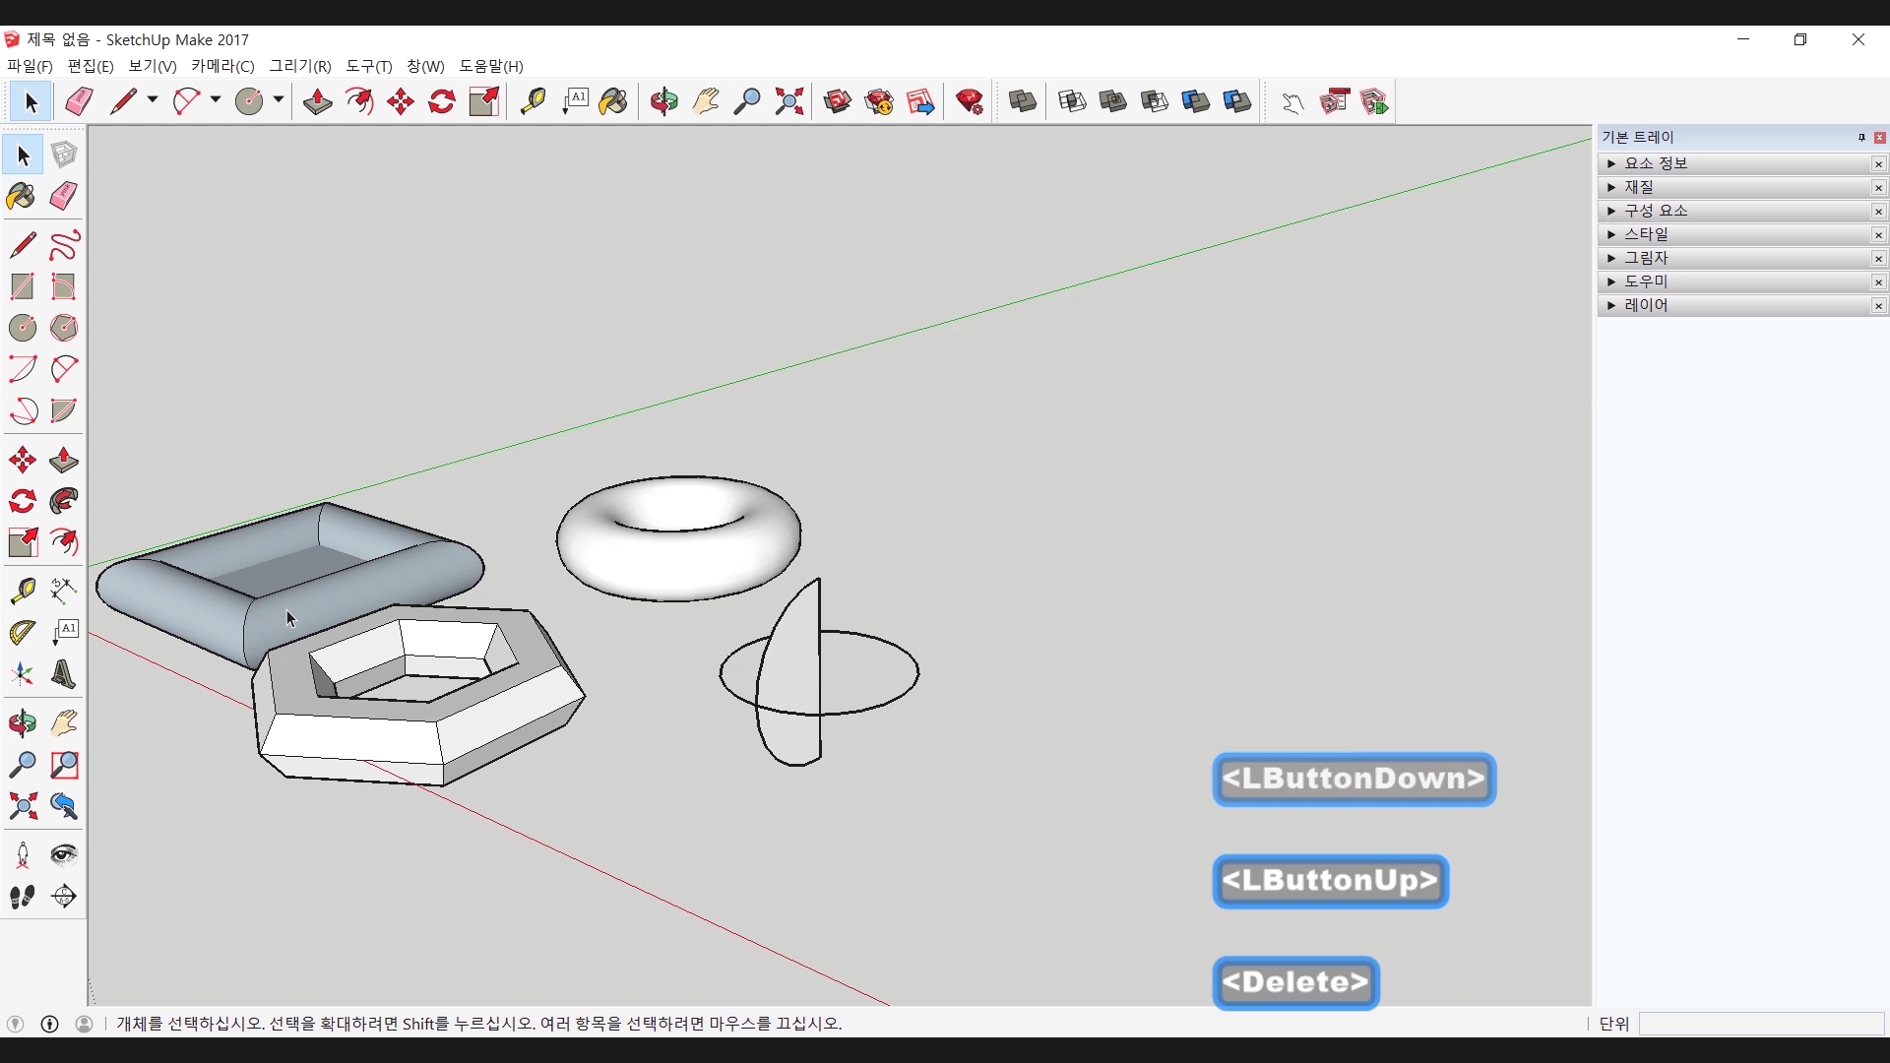
Task: Click the Tape Measure tool in left toolbar
Action: pos(22,590)
